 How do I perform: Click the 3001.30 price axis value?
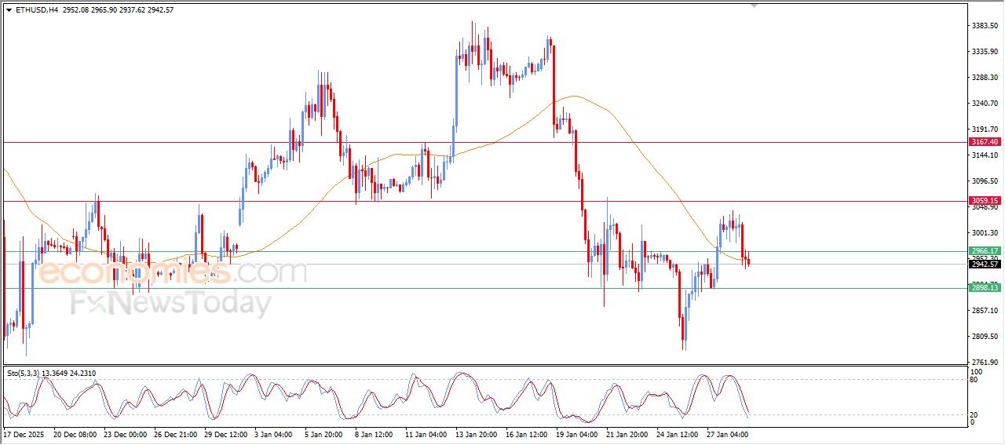point(985,233)
